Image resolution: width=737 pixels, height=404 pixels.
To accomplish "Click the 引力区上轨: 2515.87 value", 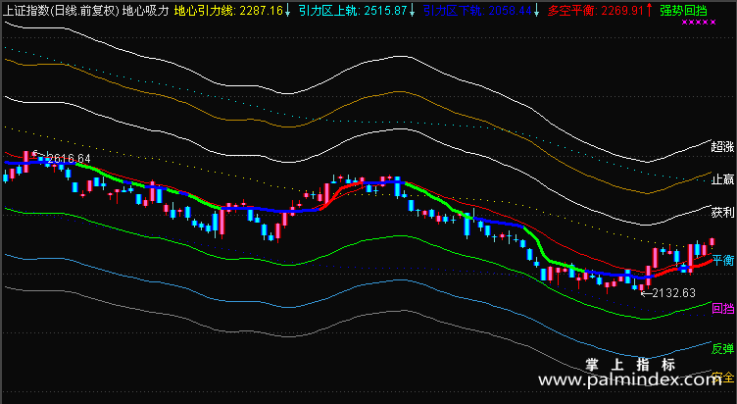I will point(353,11).
